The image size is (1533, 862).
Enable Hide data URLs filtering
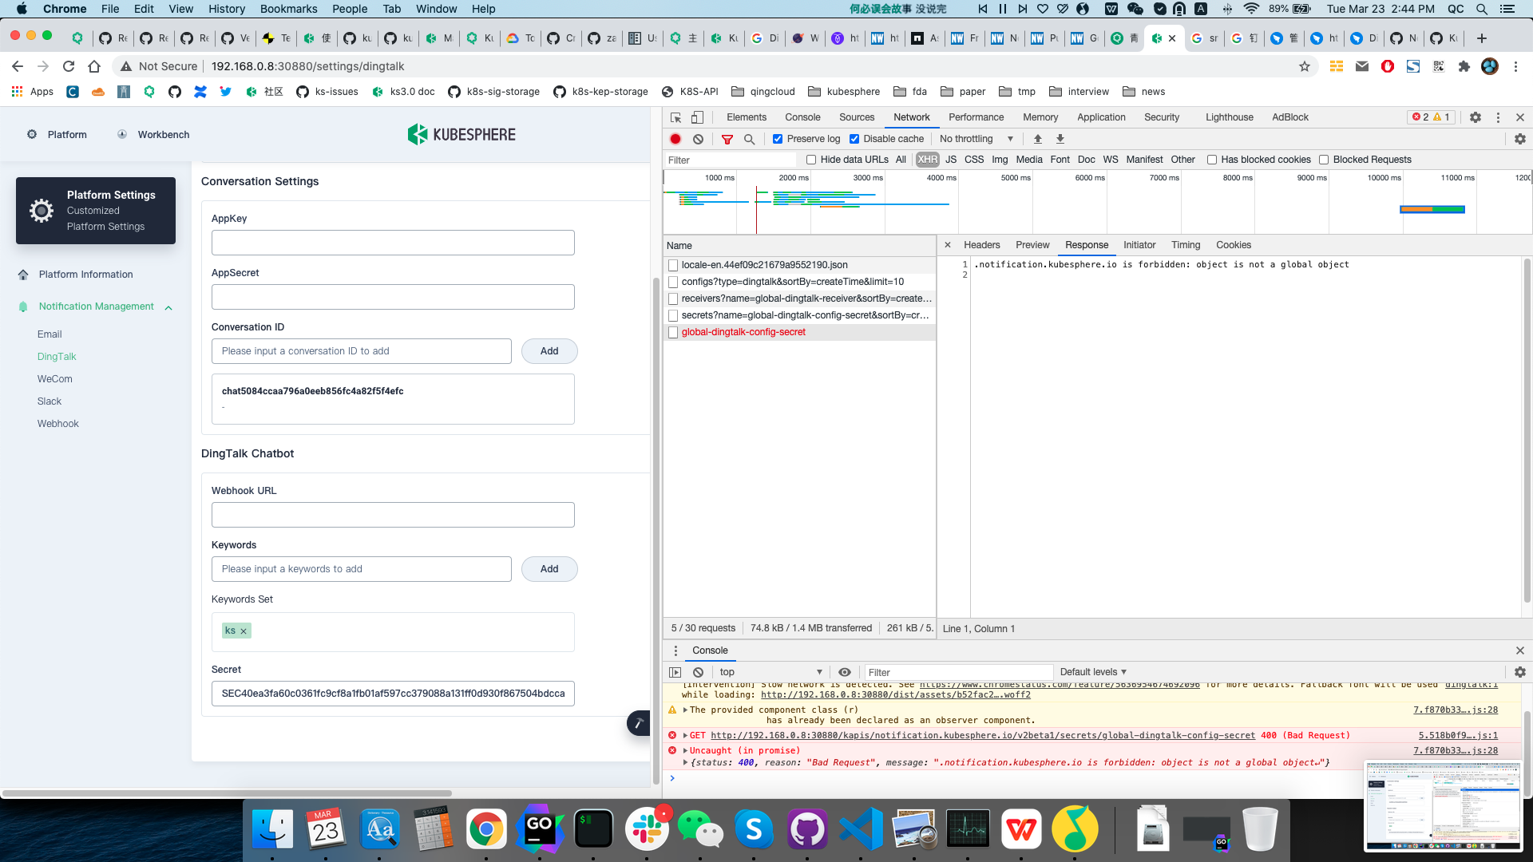pyautogui.click(x=810, y=159)
